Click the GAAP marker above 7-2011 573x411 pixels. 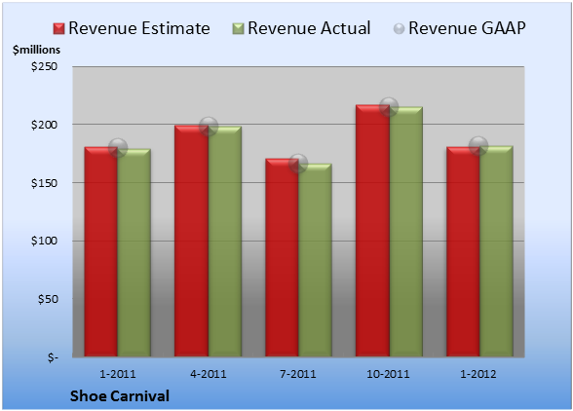point(298,164)
